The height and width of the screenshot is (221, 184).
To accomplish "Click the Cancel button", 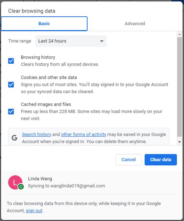I will pos(128,160).
